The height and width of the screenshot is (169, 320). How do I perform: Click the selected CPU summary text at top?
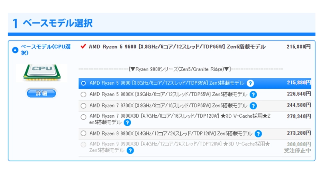pyautogui.click(x=177, y=47)
